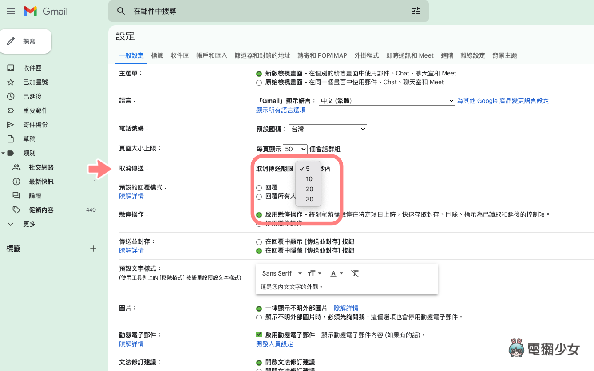Viewport: 594px width, 371px height.
Task: Switch to 轉寄和 POP/IMAP tab
Action: coord(322,55)
